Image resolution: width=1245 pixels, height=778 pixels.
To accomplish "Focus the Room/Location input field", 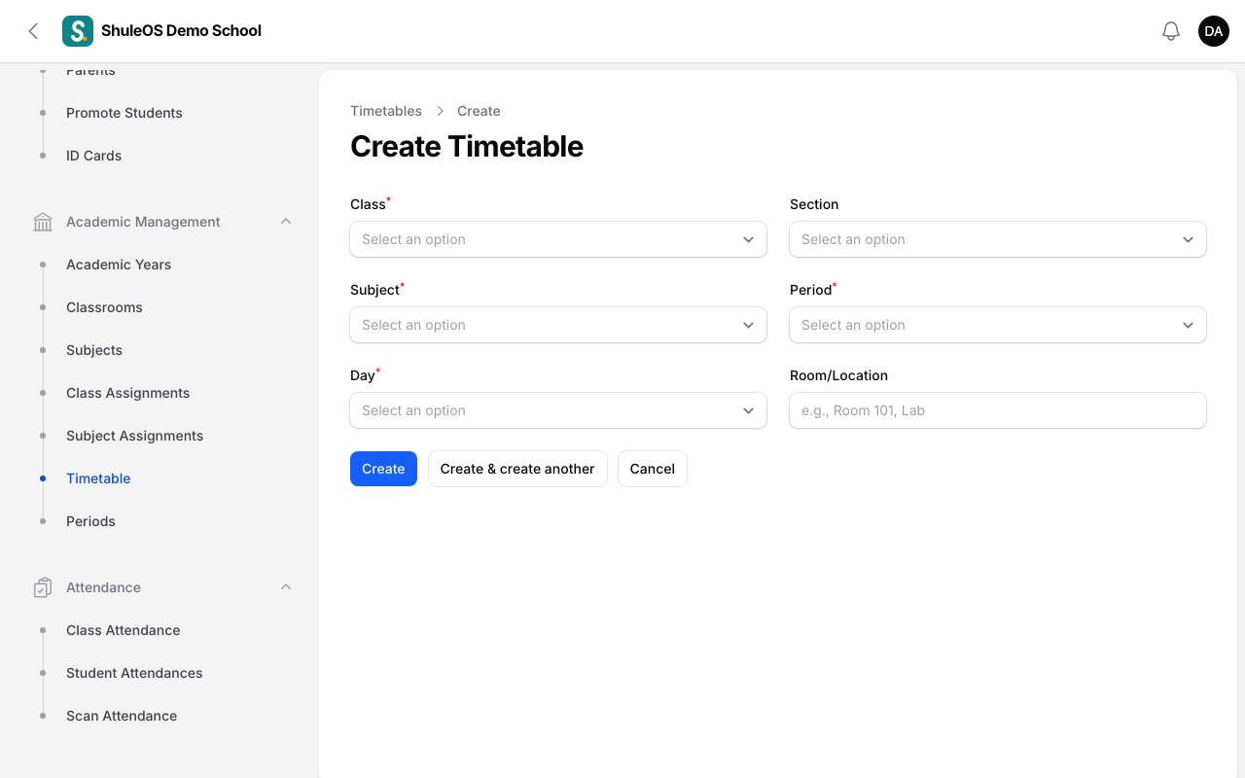I will tap(998, 410).
